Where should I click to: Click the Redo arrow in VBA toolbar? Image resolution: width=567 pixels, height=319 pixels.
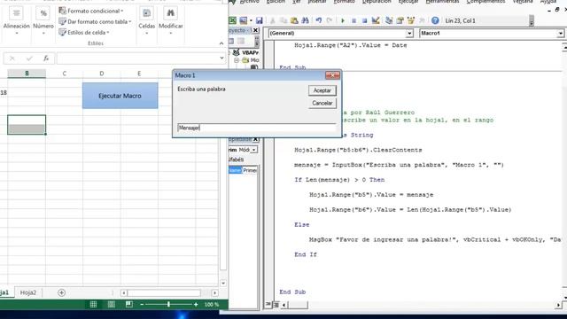click(x=329, y=20)
